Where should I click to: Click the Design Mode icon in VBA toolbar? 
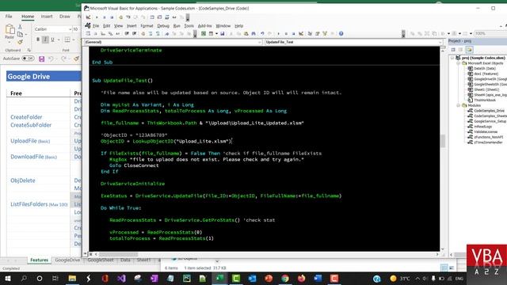pyautogui.click(x=301, y=33)
